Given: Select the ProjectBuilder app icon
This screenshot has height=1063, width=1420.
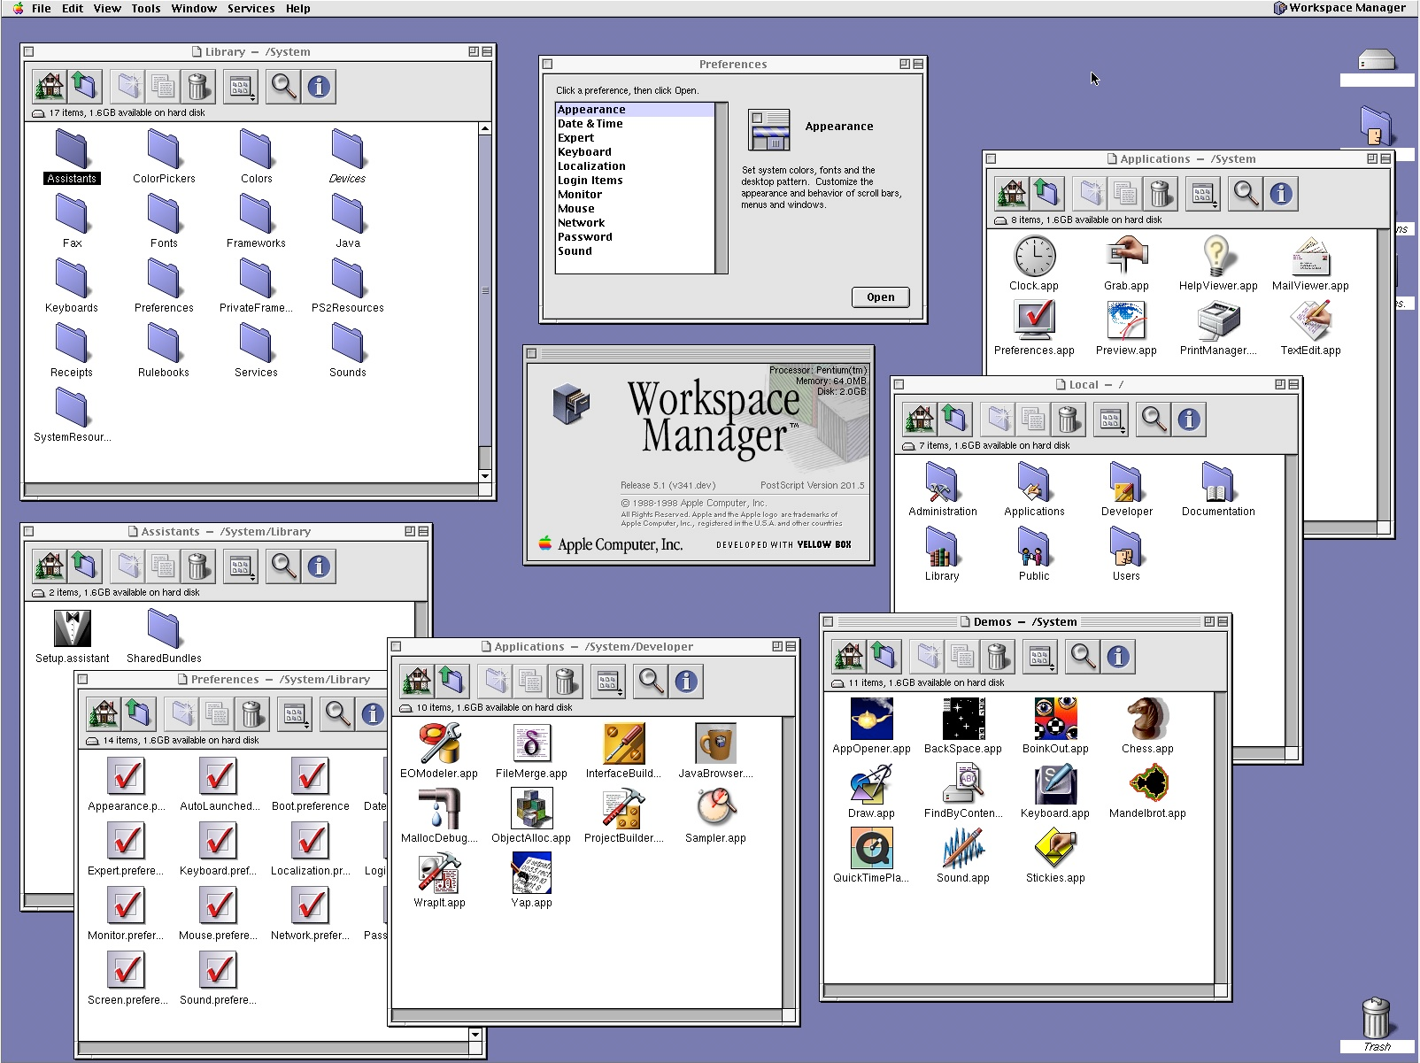Looking at the screenshot, I should pyautogui.click(x=623, y=808).
